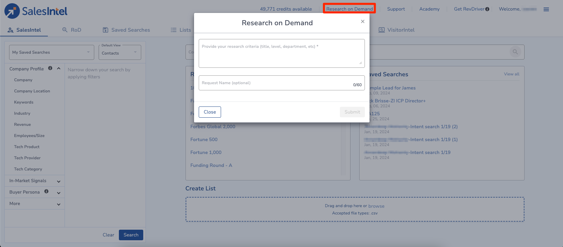Open the Intent search 1/19 (2) entry
The width and height of the screenshot is (563, 247).
[x=411, y=127]
